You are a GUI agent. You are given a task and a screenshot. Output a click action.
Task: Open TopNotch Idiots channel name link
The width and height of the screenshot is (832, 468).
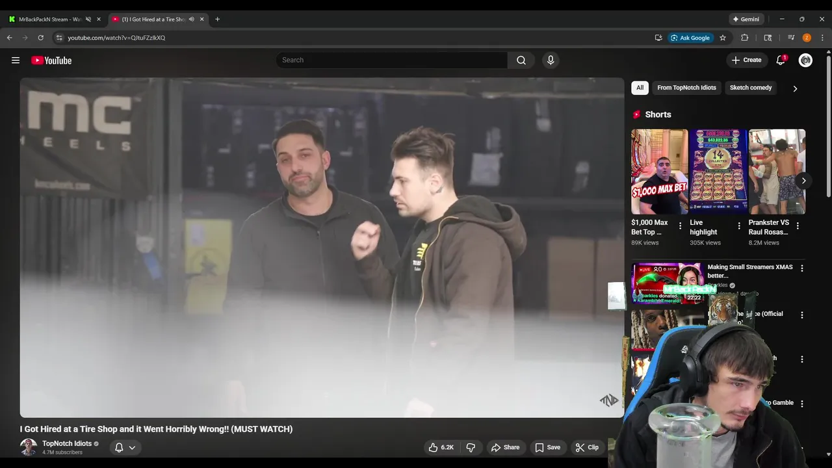67,443
